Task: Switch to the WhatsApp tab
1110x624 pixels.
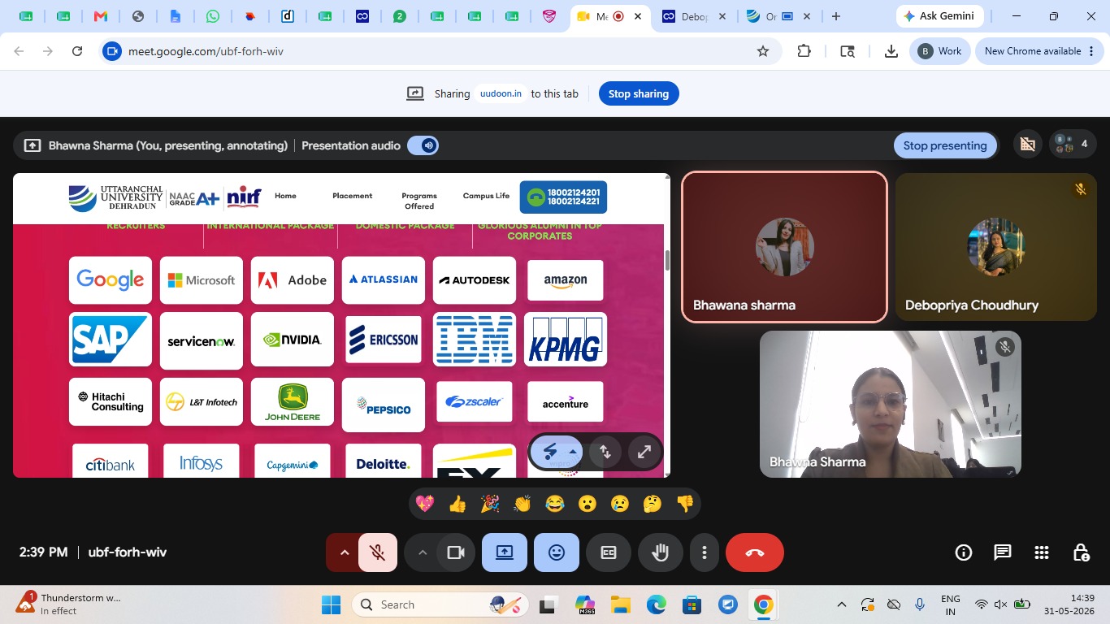Action: point(213,16)
